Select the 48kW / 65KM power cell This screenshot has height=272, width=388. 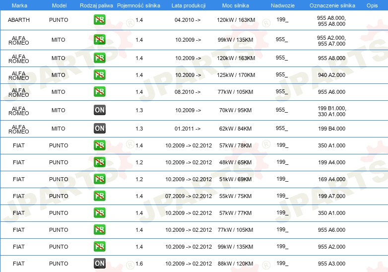point(235,162)
